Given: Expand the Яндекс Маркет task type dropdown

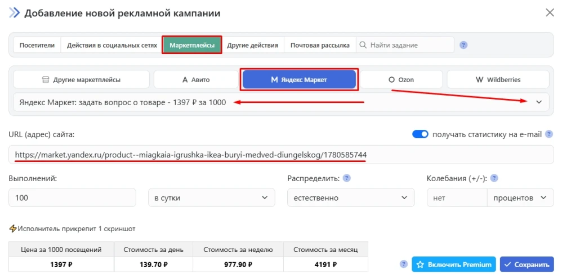Looking at the screenshot, I should coord(281,102).
